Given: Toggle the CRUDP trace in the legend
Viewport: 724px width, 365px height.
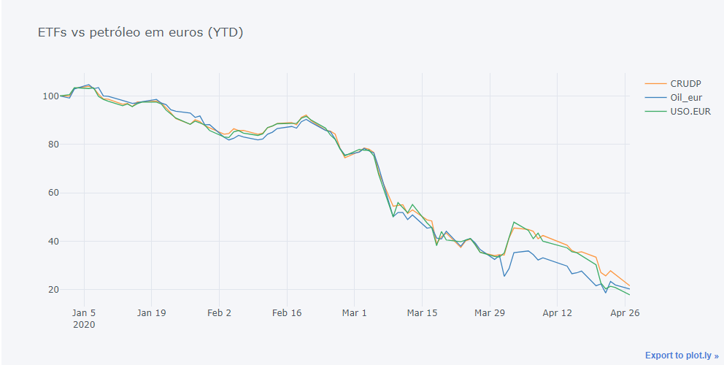Looking at the screenshot, I should (686, 82).
